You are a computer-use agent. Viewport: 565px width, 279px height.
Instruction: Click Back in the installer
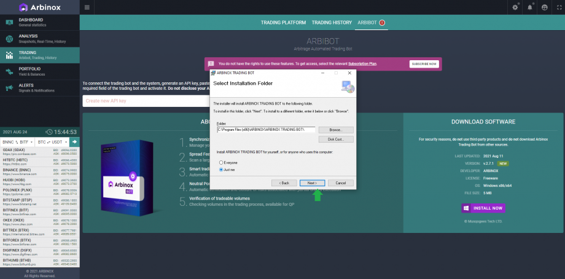[x=284, y=183]
